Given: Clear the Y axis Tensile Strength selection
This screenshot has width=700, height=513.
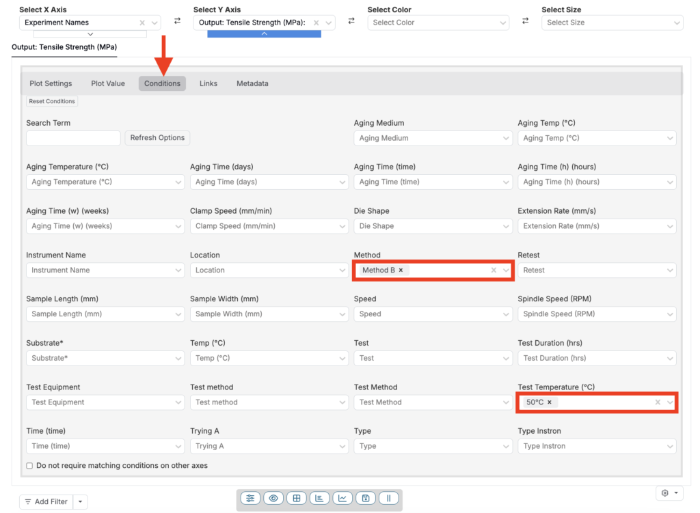Looking at the screenshot, I should [x=316, y=23].
